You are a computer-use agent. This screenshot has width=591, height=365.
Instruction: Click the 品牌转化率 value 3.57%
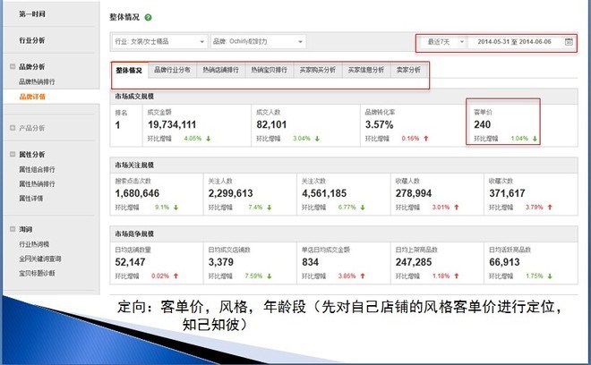point(379,124)
